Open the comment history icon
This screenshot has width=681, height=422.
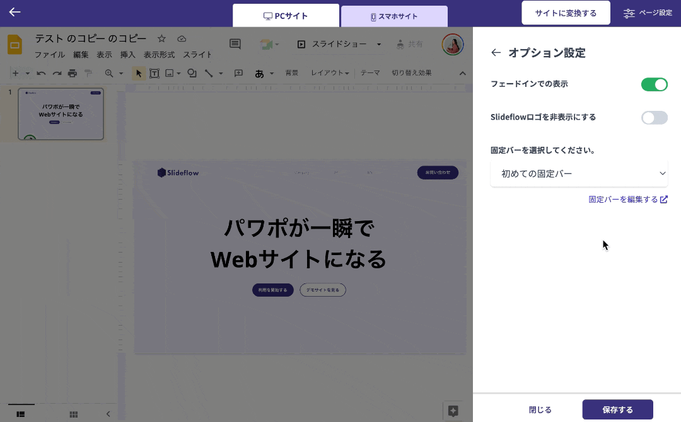click(235, 44)
